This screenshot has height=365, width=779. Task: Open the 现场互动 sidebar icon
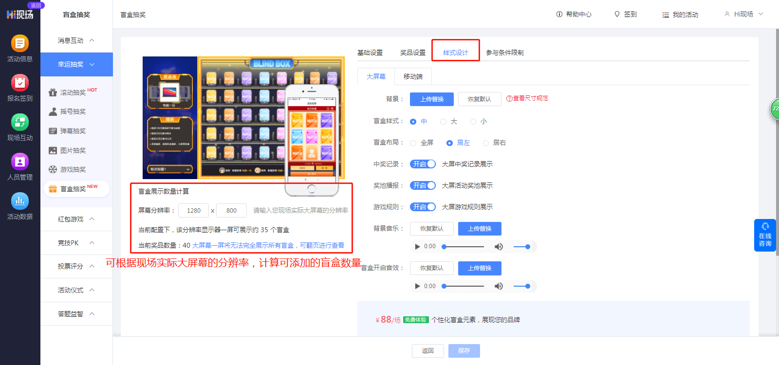tap(20, 123)
